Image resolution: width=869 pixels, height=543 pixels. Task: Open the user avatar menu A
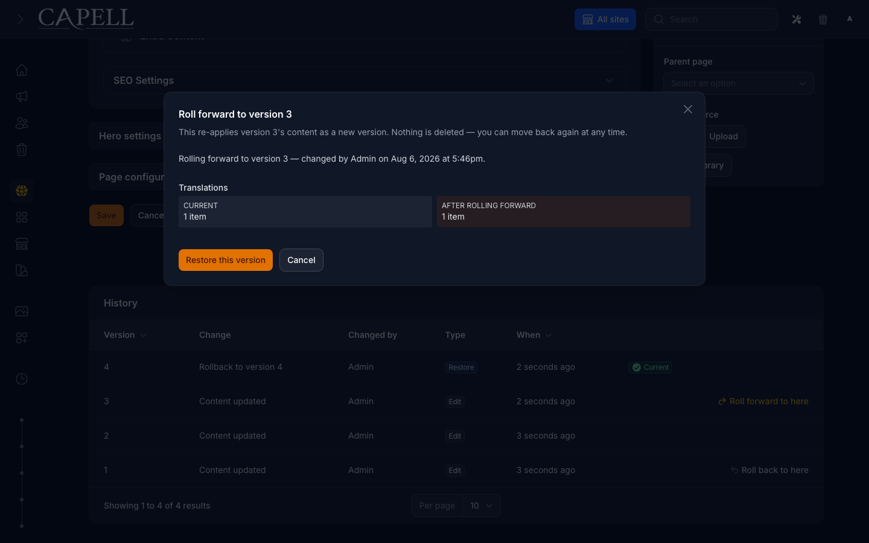click(x=850, y=19)
